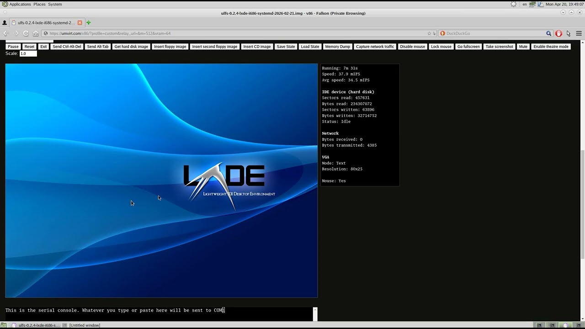
Task: Click the Memory Dump button
Action: pos(338,47)
